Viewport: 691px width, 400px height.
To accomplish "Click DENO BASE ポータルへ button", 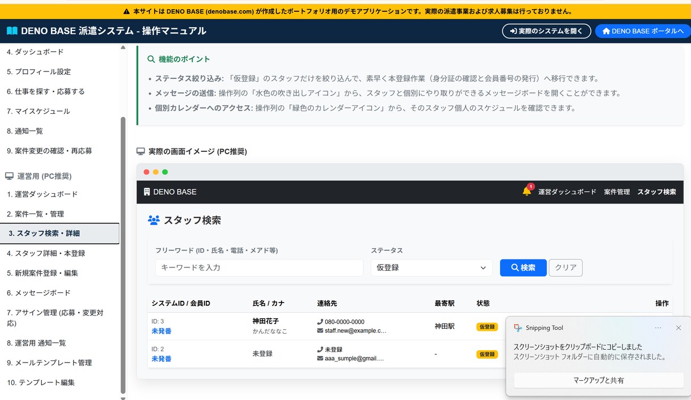I will pos(643,31).
